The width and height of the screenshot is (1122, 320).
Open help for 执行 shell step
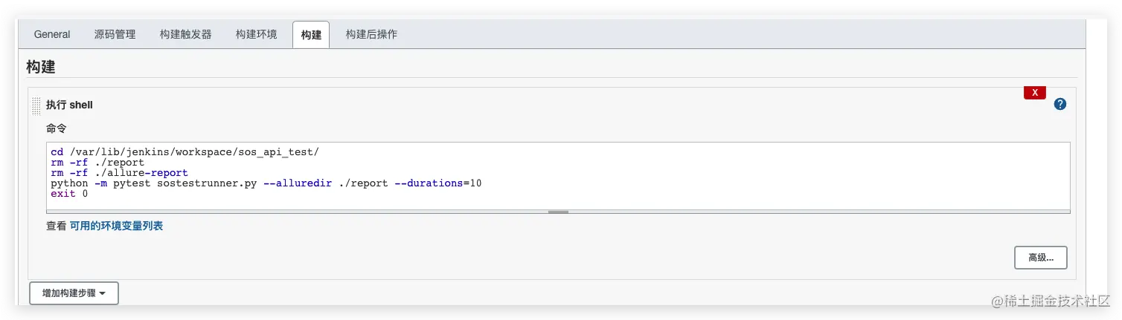[x=1060, y=105]
